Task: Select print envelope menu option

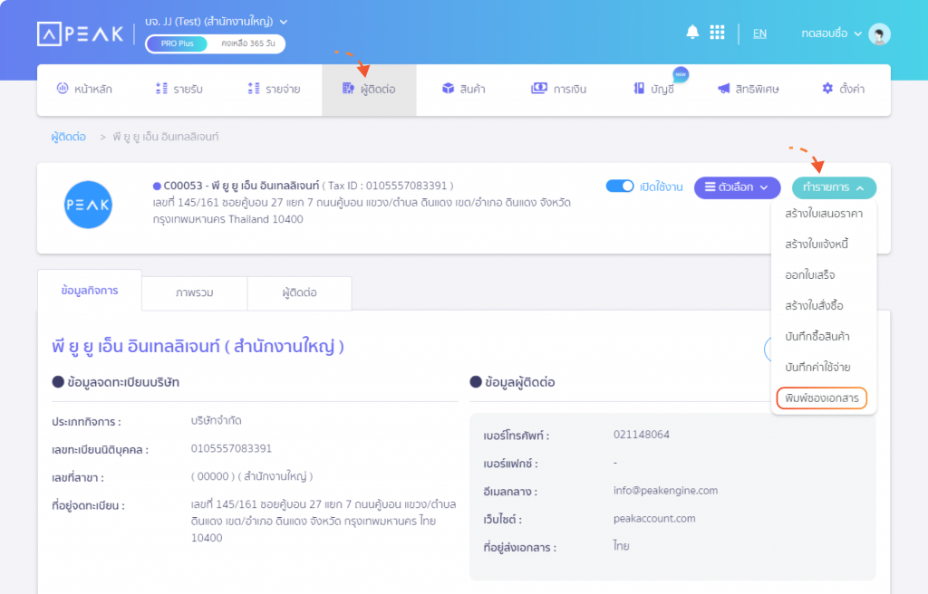Action: pos(821,398)
